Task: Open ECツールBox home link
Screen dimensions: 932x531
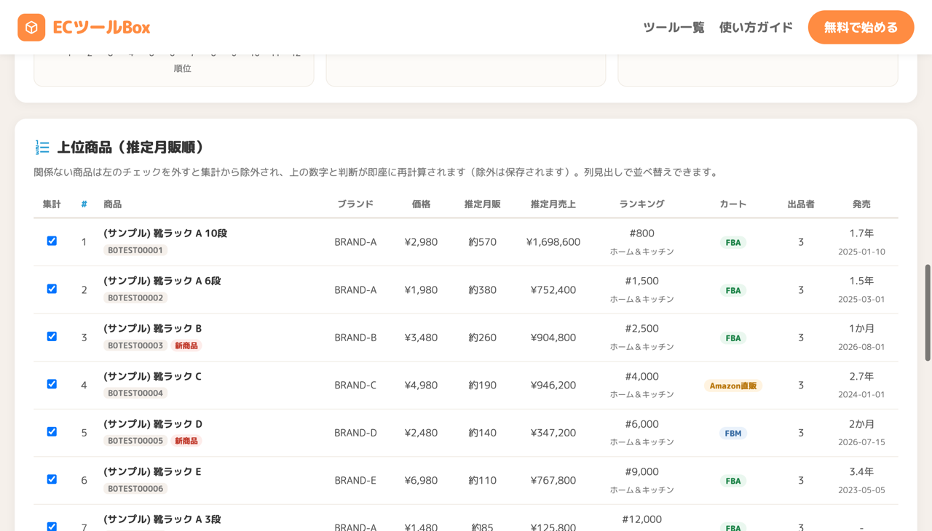Action: pos(84,28)
